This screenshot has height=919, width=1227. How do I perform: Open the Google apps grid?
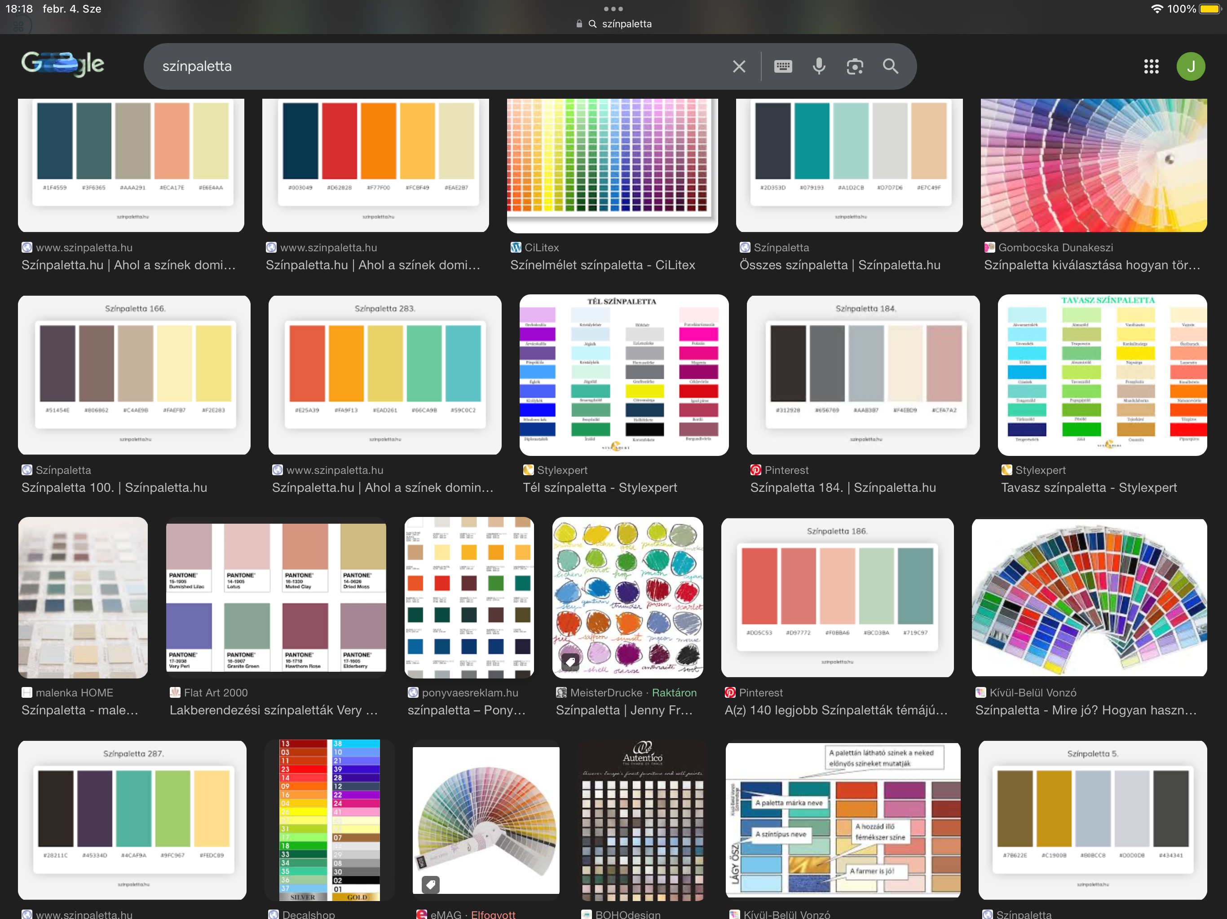tap(1151, 66)
